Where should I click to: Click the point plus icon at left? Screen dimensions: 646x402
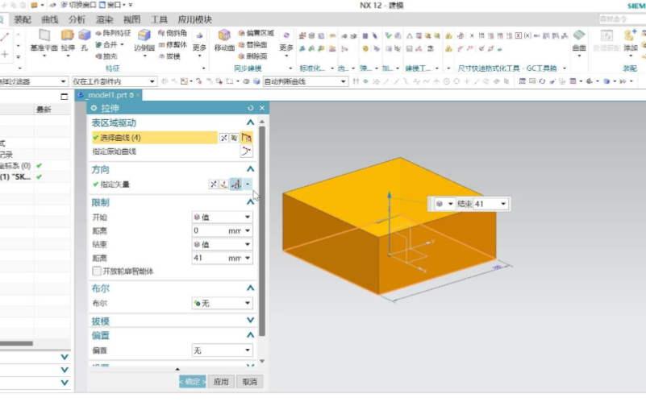(x=5, y=54)
